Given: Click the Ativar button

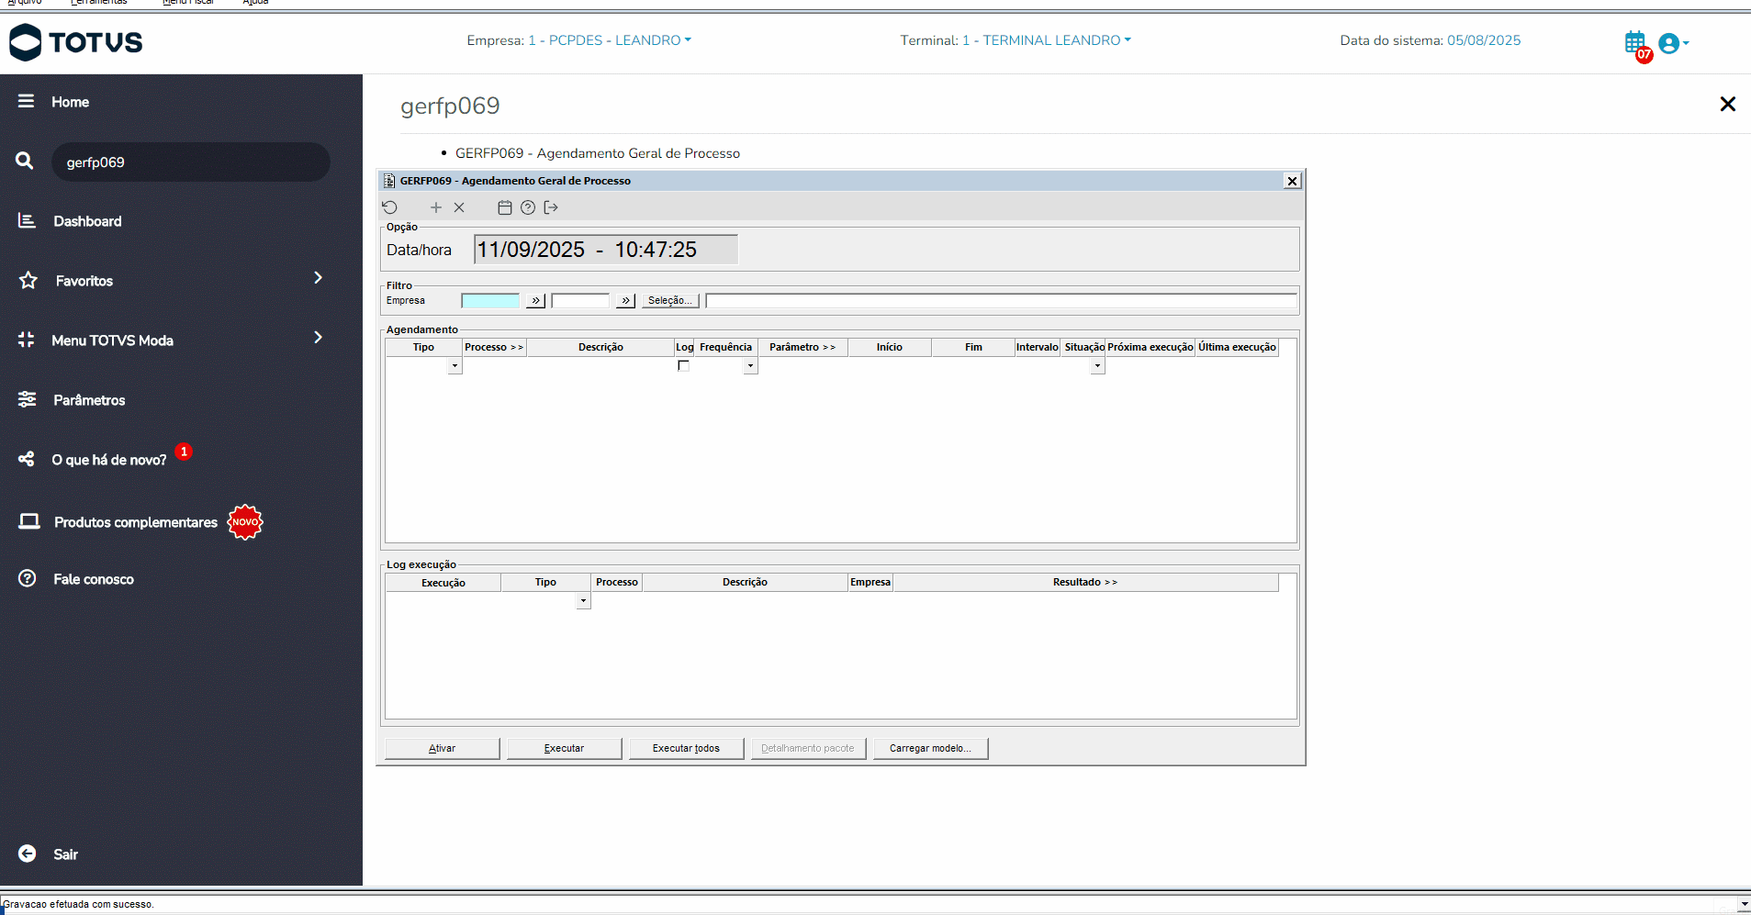Looking at the screenshot, I should [x=442, y=748].
